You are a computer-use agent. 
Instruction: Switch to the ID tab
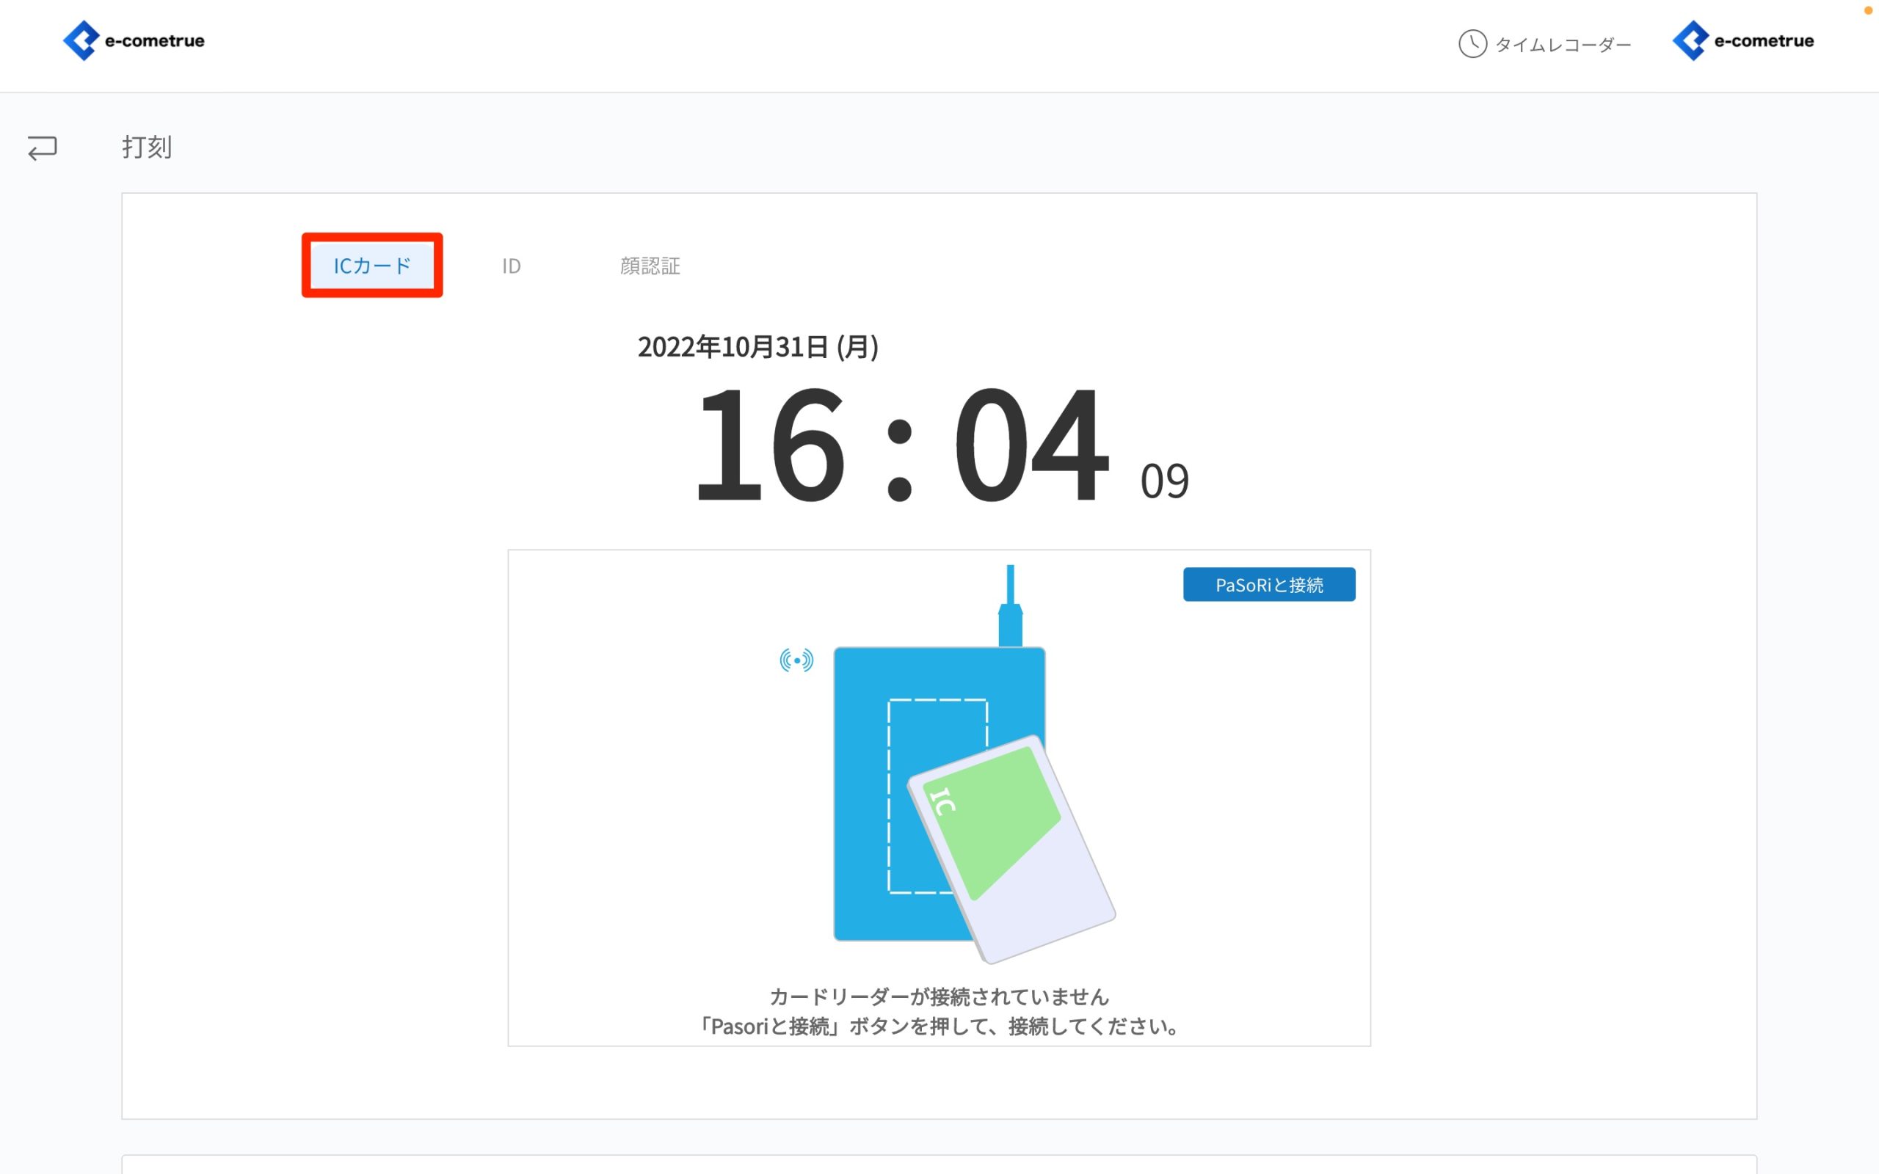click(x=511, y=266)
